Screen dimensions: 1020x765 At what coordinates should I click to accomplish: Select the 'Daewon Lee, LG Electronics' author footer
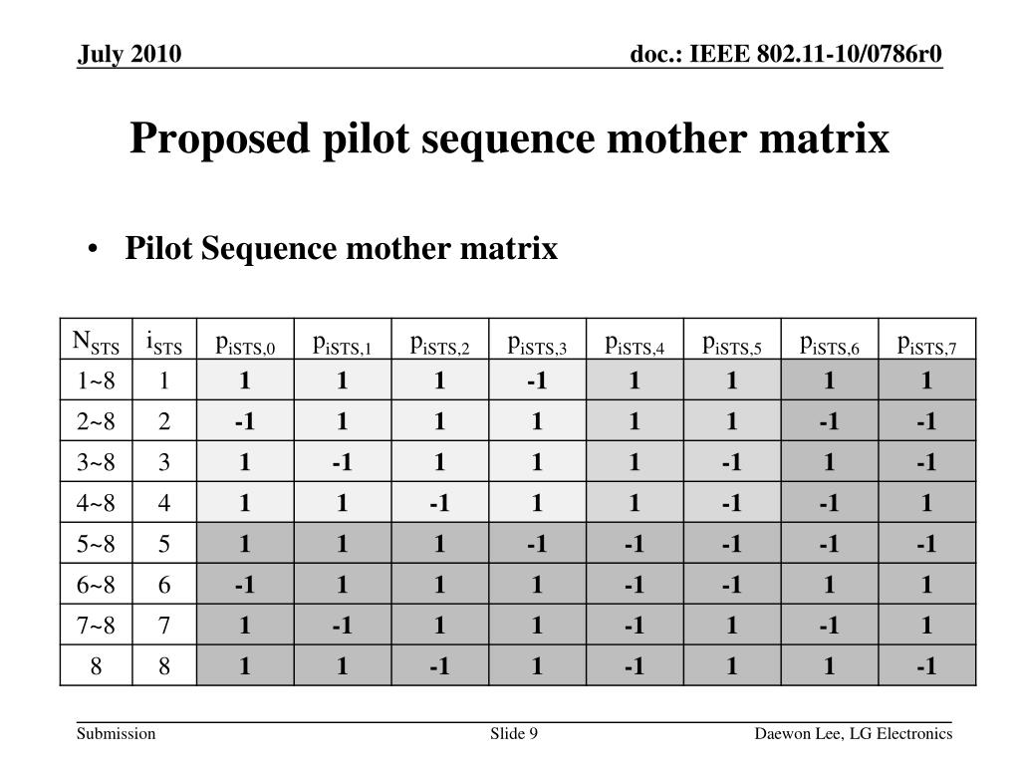pyautogui.click(x=854, y=734)
